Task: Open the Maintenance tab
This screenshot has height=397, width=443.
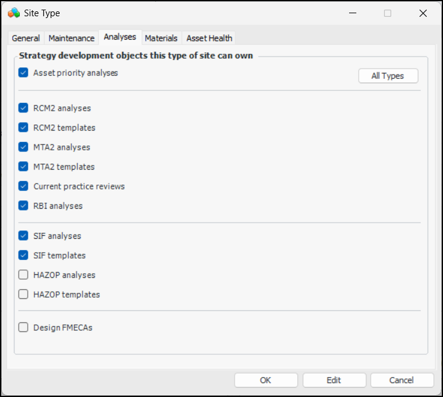Action: pos(72,38)
